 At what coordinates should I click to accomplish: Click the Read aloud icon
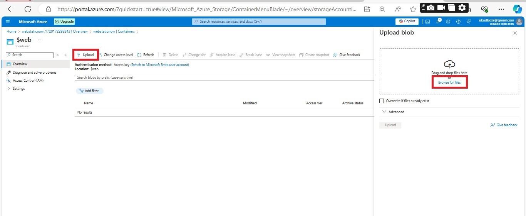pos(398,9)
